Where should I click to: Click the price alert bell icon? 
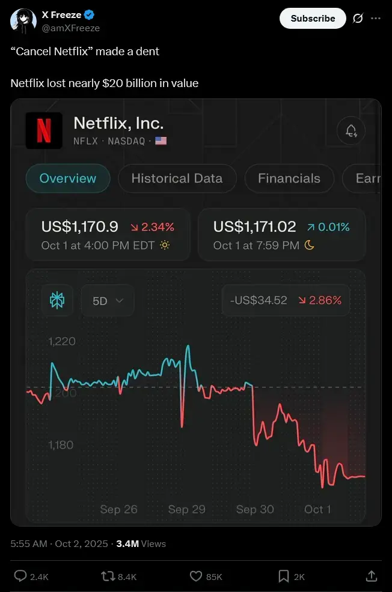(351, 130)
